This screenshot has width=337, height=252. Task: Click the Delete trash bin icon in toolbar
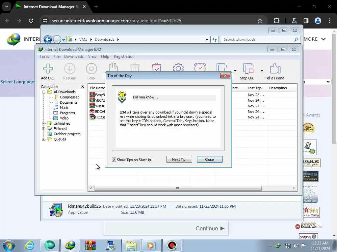click(135, 67)
